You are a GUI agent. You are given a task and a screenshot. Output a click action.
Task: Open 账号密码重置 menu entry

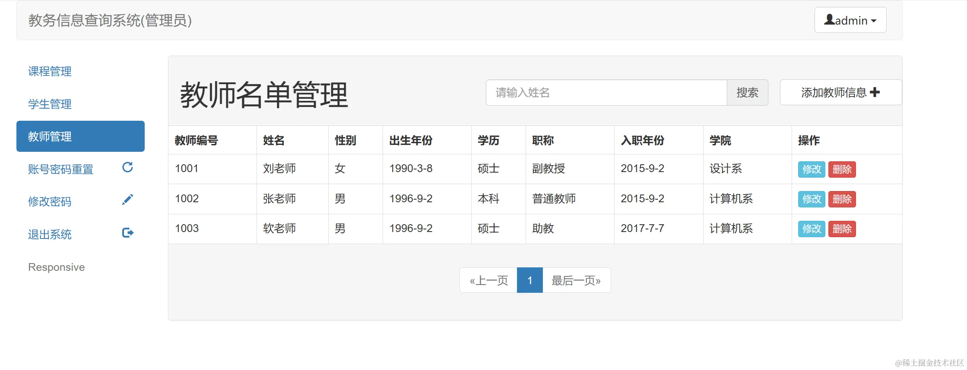tap(80, 169)
